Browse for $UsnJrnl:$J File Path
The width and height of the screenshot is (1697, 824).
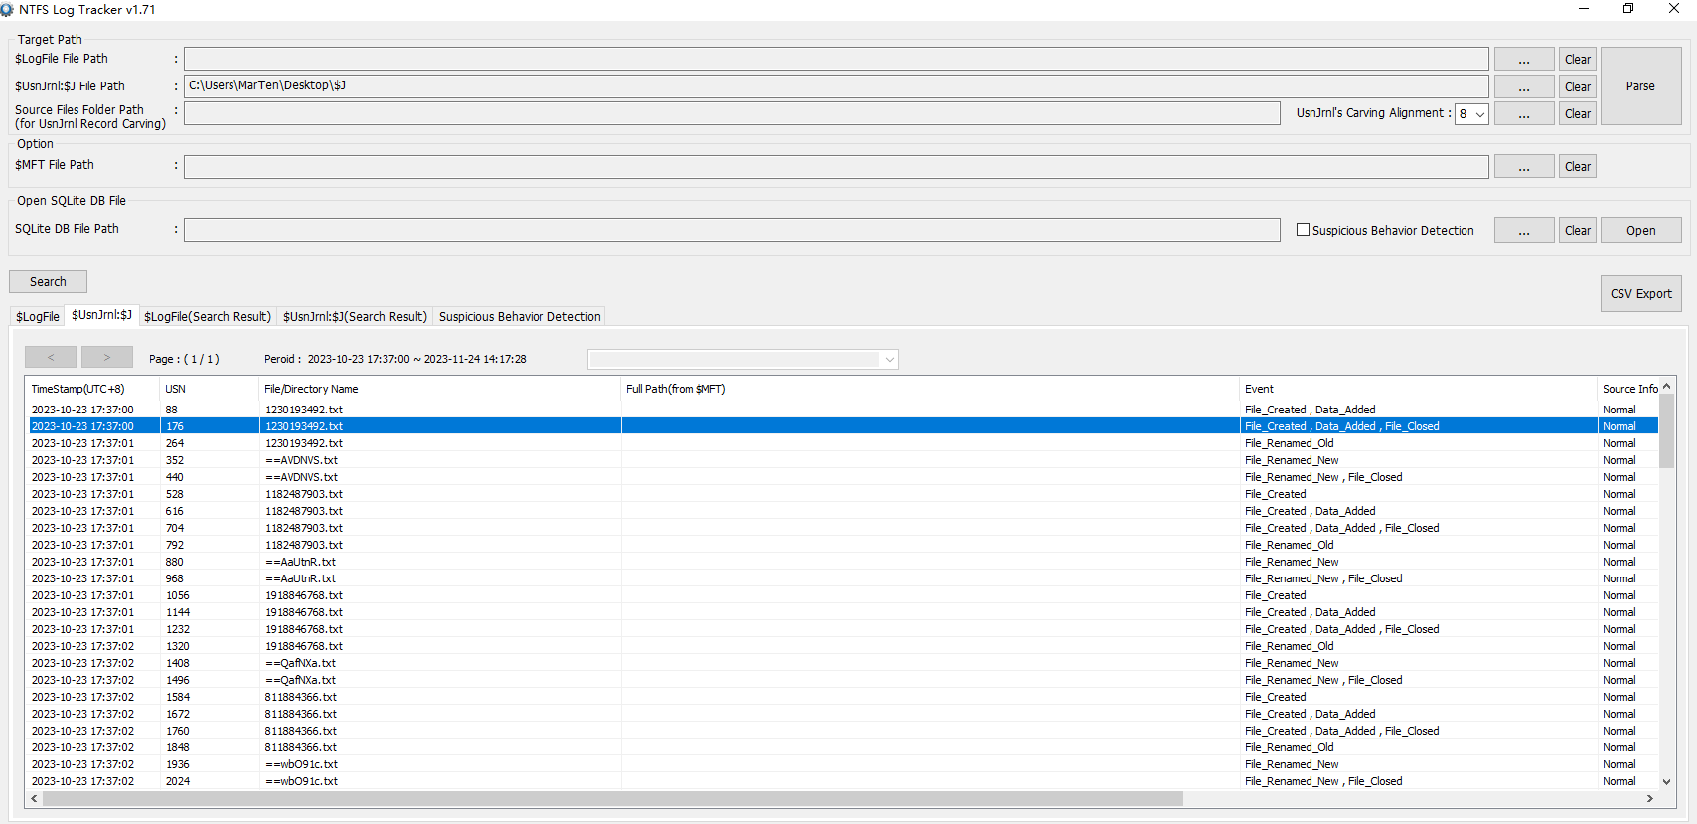(1524, 87)
